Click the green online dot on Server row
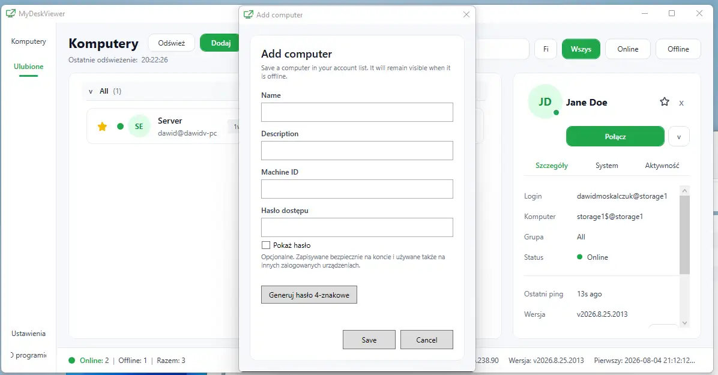Viewport: 718px width, 375px height. pyautogui.click(x=120, y=127)
